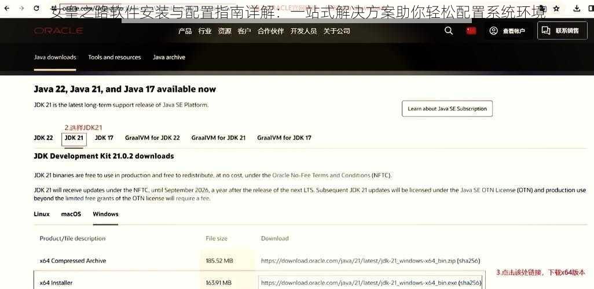Select the Windows downloads tab
The width and height of the screenshot is (594, 289).
pos(105,214)
